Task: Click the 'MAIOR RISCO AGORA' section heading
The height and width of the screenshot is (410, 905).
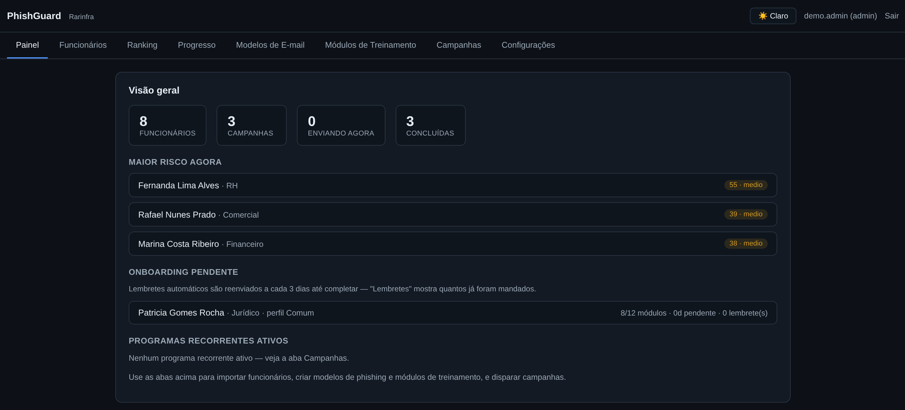Action: click(175, 162)
